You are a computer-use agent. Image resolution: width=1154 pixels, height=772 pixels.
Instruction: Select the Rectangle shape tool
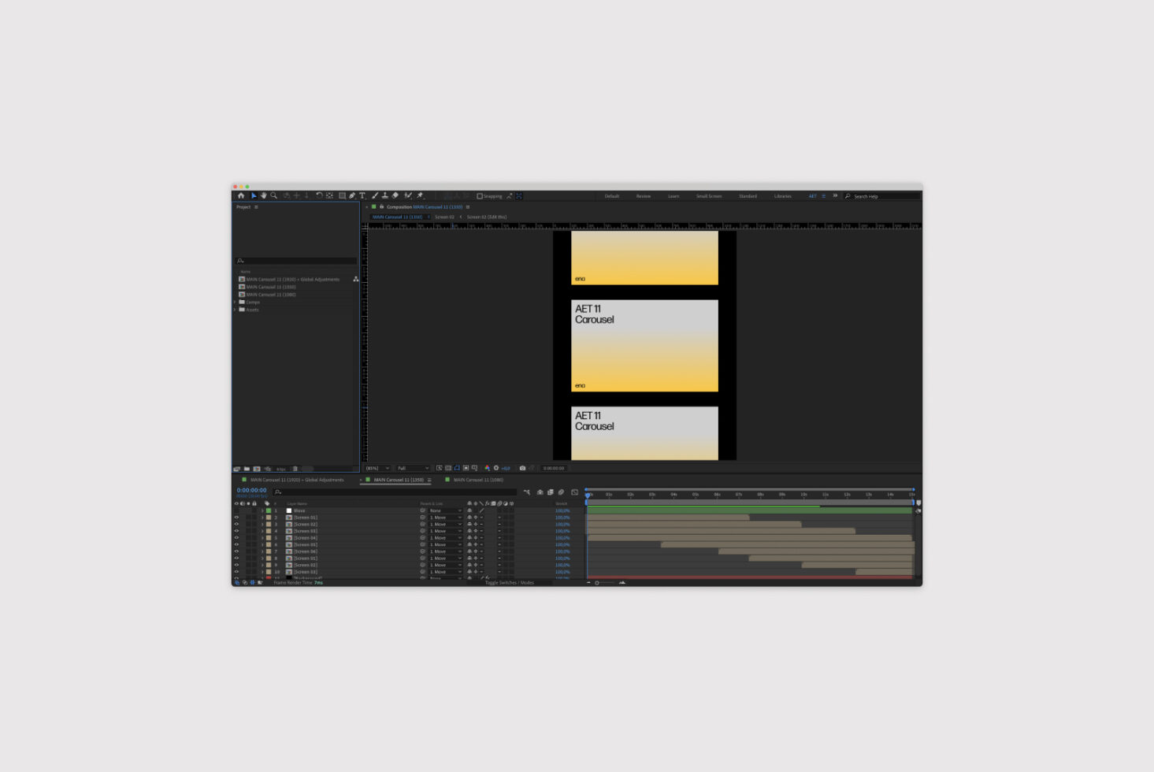[x=342, y=195]
